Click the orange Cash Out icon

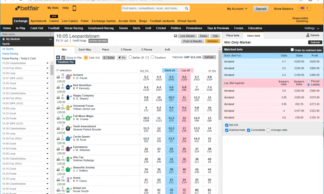[86, 58]
